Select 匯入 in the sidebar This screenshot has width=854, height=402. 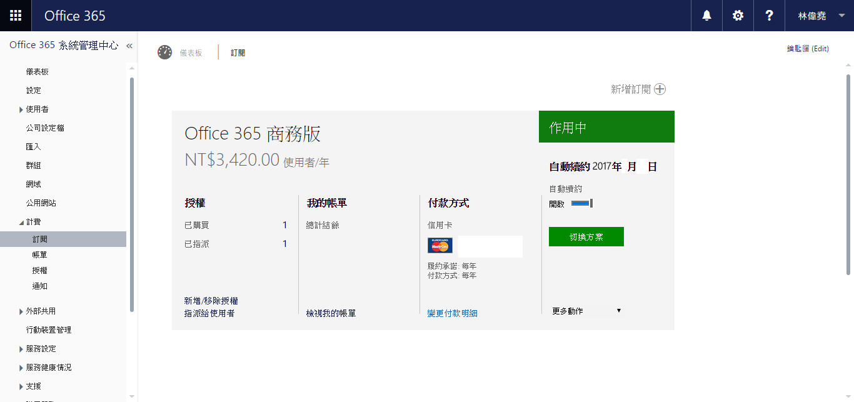[x=34, y=147]
